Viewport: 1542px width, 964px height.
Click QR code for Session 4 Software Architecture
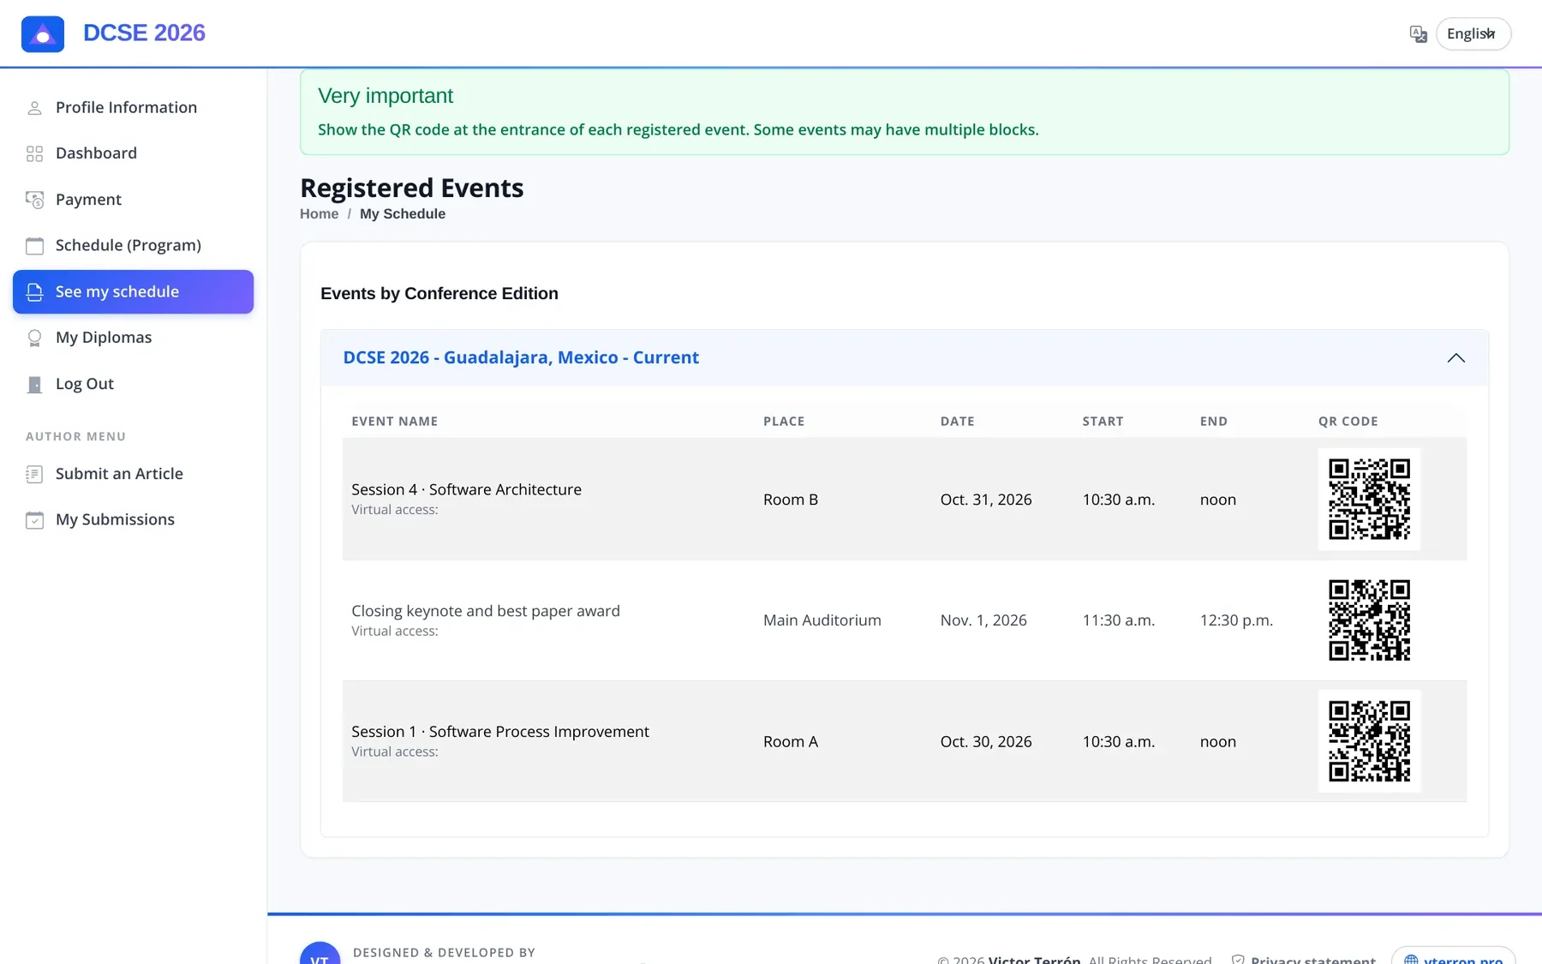coord(1369,500)
